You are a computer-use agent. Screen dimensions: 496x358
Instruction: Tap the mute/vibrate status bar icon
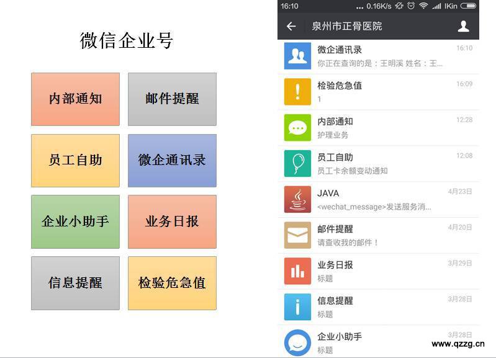(x=399, y=6)
